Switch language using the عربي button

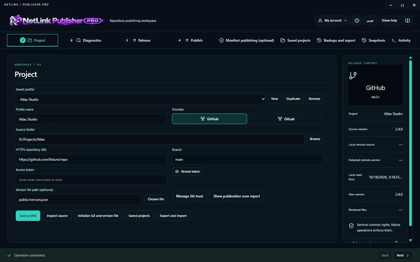tap(370, 21)
